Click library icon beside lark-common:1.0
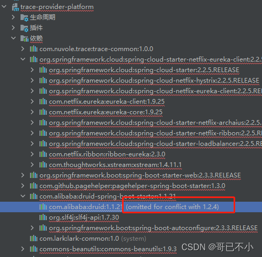262x257 pixels. tap(34, 239)
